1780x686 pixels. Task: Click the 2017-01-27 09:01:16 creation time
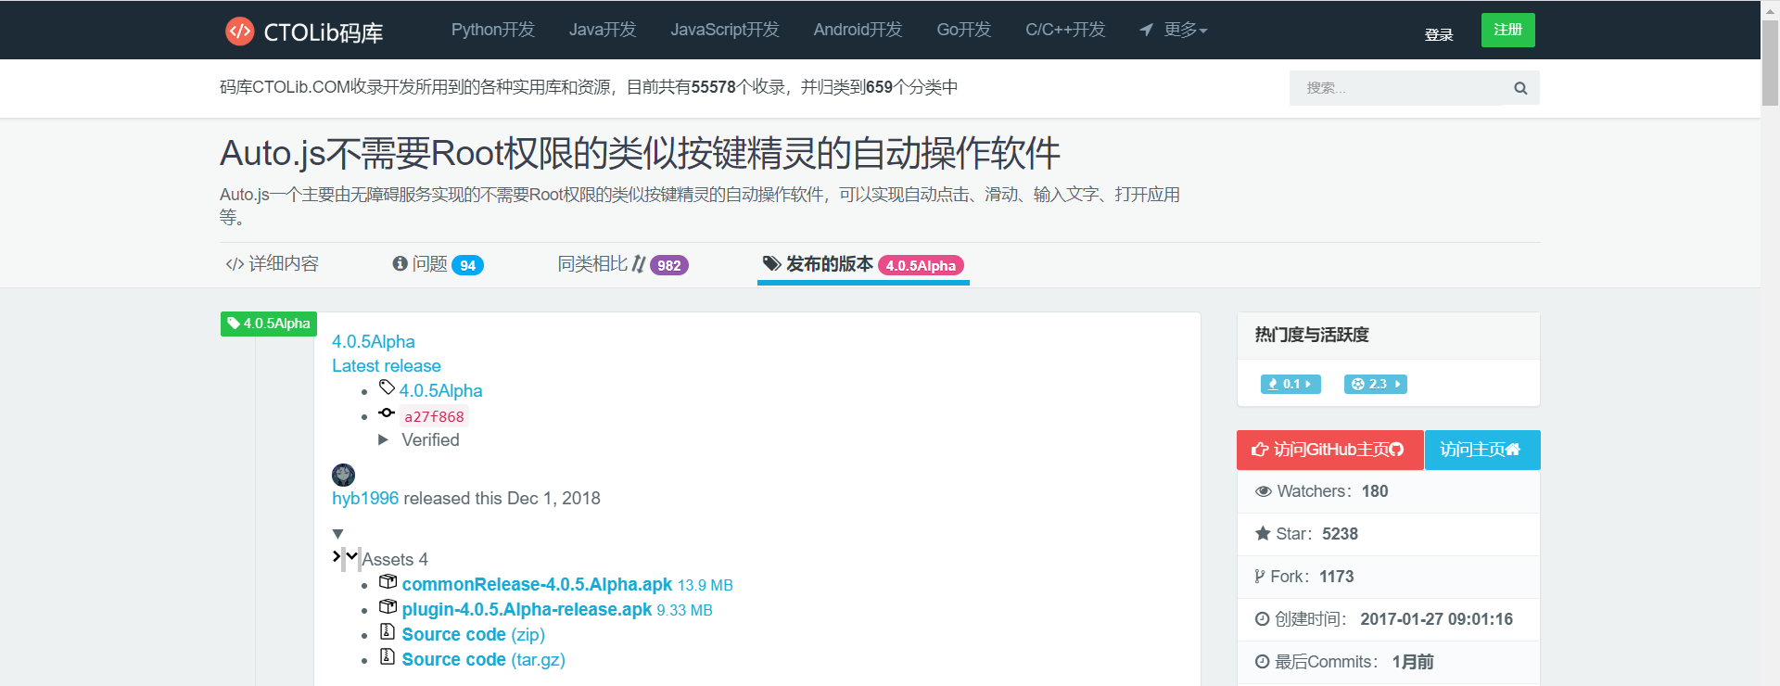pos(1436,619)
